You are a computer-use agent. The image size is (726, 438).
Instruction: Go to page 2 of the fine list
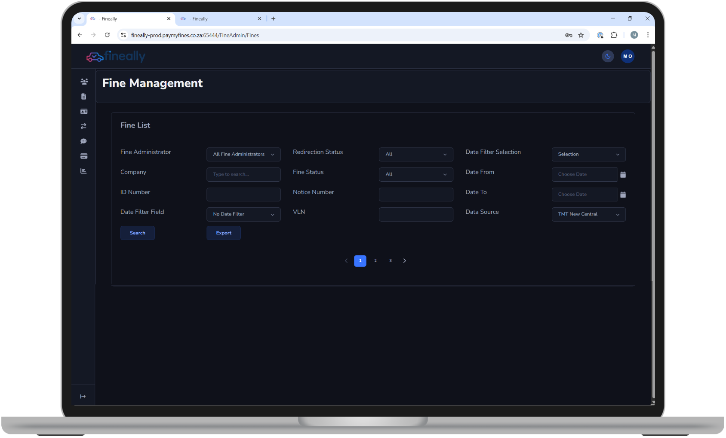[x=375, y=260]
